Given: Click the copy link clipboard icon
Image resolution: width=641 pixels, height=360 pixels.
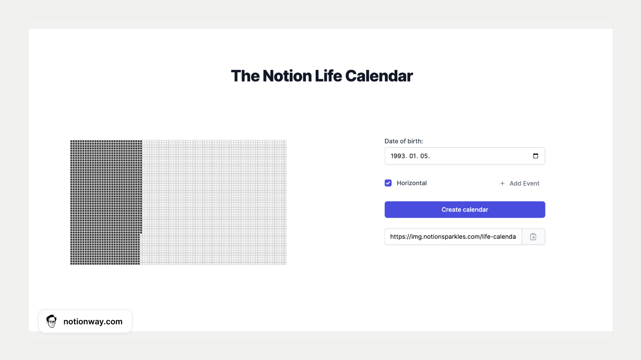Looking at the screenshot, I should (x=533, y=237).
